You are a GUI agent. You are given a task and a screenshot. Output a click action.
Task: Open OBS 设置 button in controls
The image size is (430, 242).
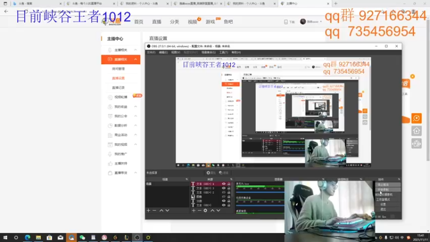pyautogui.click(x=388, y=204)
